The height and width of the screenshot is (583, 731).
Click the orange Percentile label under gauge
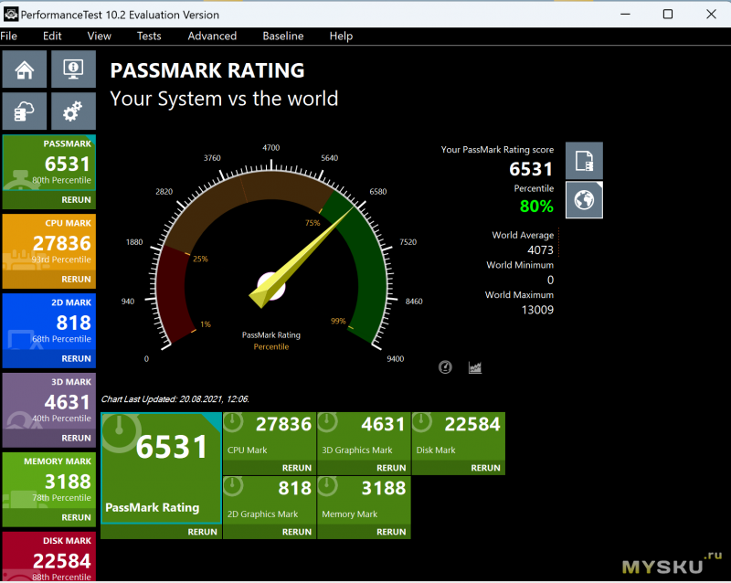[x=271, y=346]
